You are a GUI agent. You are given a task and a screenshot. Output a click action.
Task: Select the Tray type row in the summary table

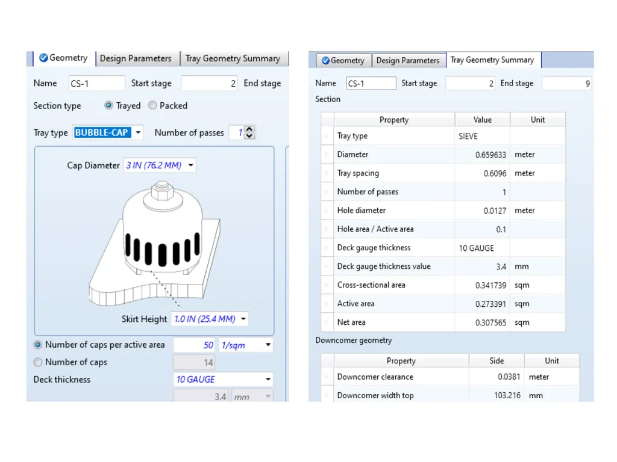click(x=443, y=136)
